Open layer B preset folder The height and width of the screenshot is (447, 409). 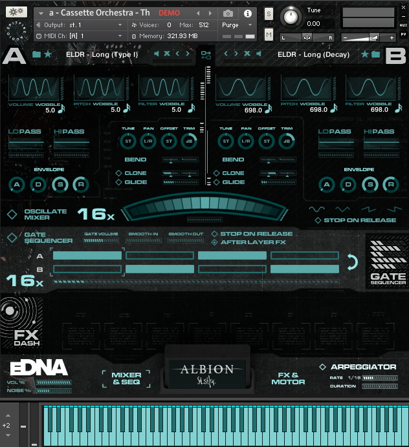[x=375, y=54]
